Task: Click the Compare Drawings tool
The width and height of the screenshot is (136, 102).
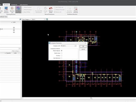Action: (18, 10)
